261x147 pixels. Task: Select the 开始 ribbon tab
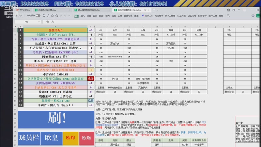click(x=76, y=16)
